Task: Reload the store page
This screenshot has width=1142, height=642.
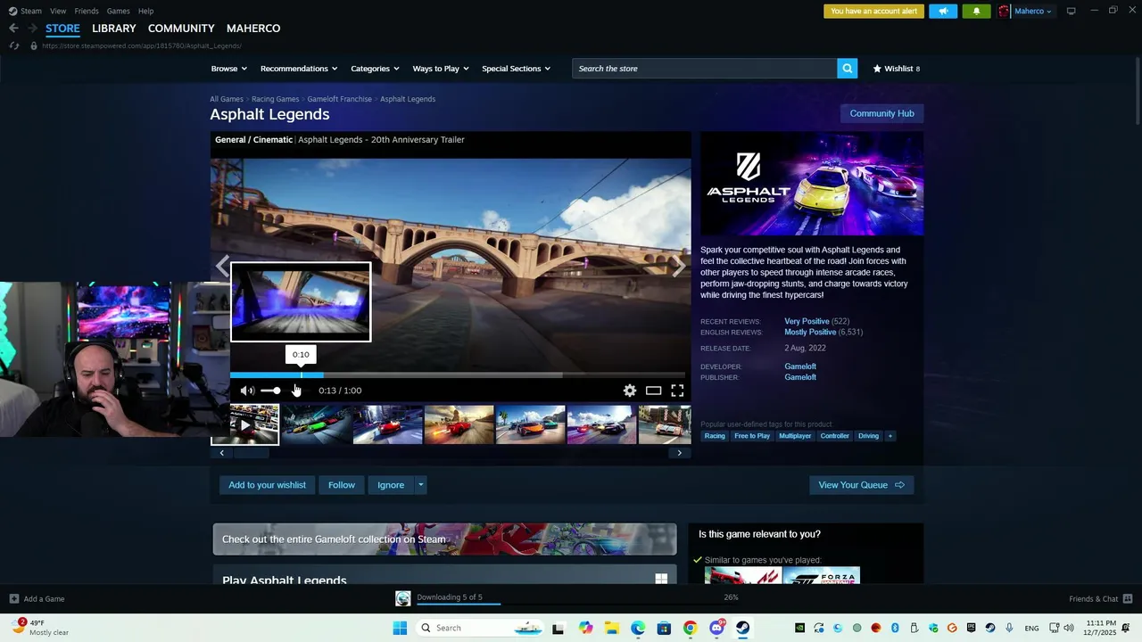Action: tap(14, 45)
